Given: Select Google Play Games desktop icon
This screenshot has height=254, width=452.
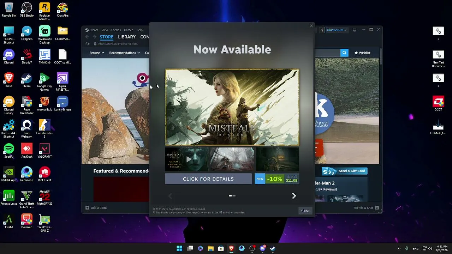Looking at the screenshot, I should [44, 82].
